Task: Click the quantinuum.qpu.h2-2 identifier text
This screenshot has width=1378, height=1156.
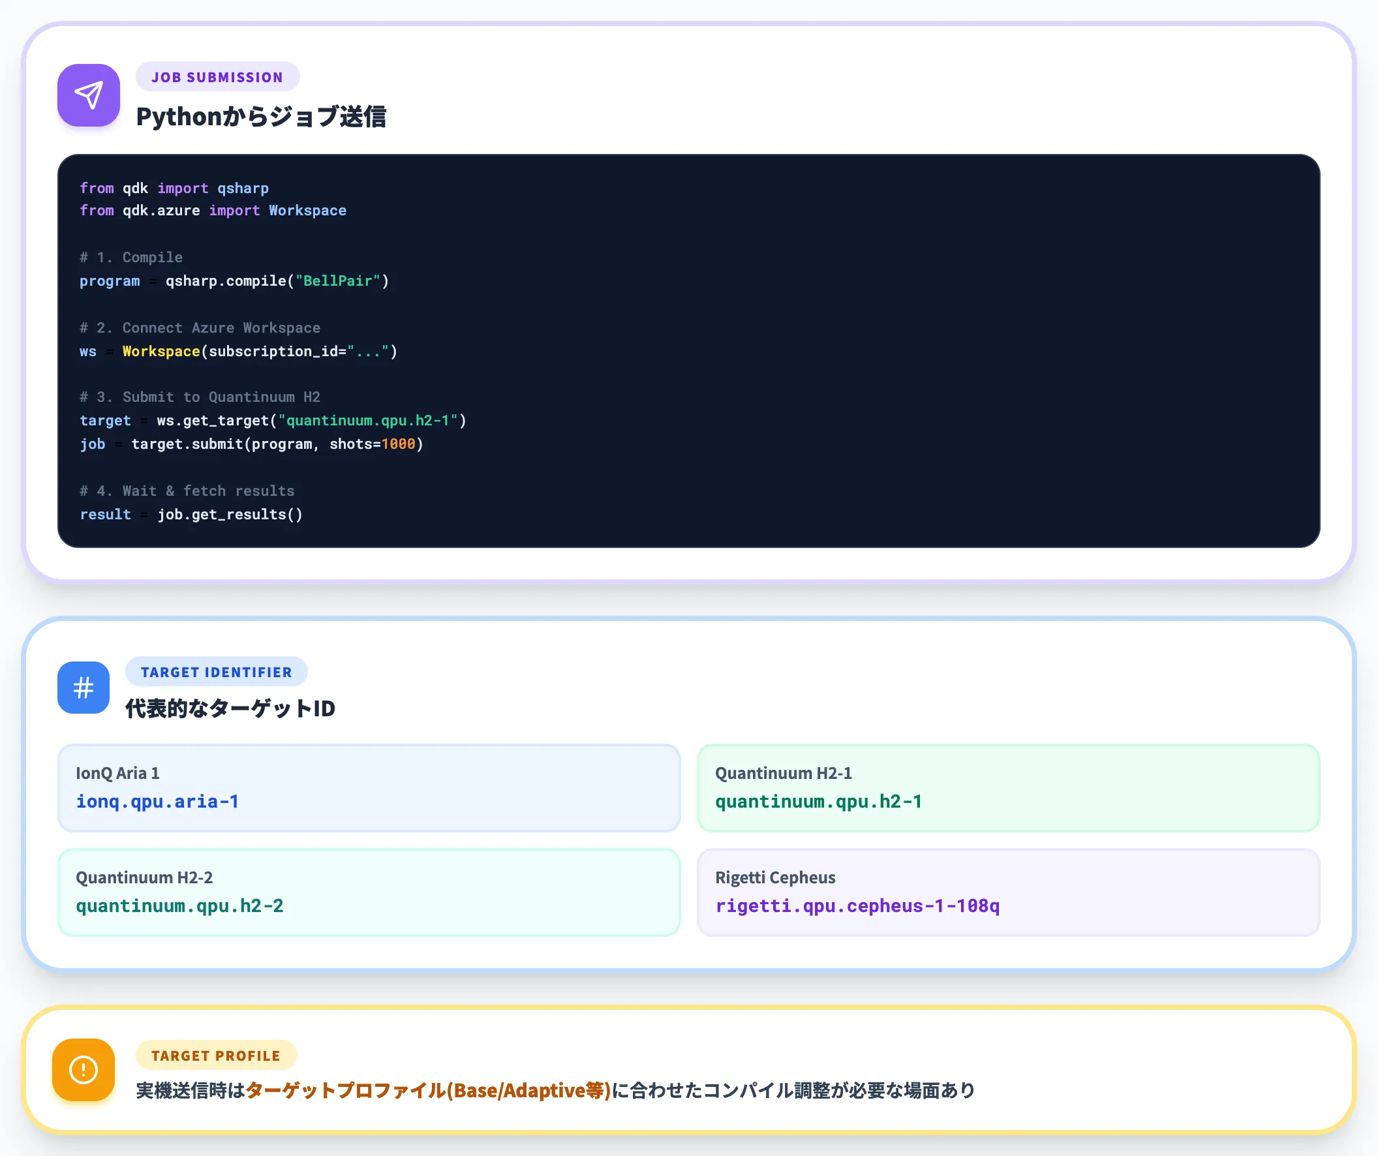Action: (180, 906)
